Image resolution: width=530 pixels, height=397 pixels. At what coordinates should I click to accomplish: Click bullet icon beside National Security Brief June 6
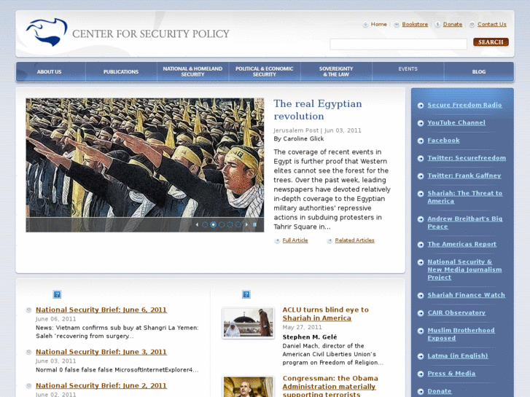29,310
